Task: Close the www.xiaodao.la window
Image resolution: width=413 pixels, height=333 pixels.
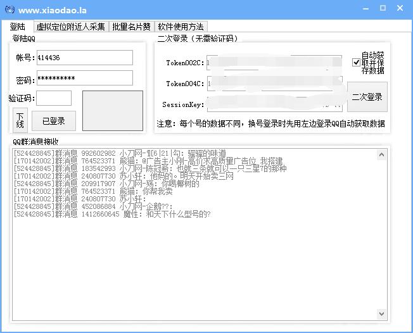Action: point(400,8)
